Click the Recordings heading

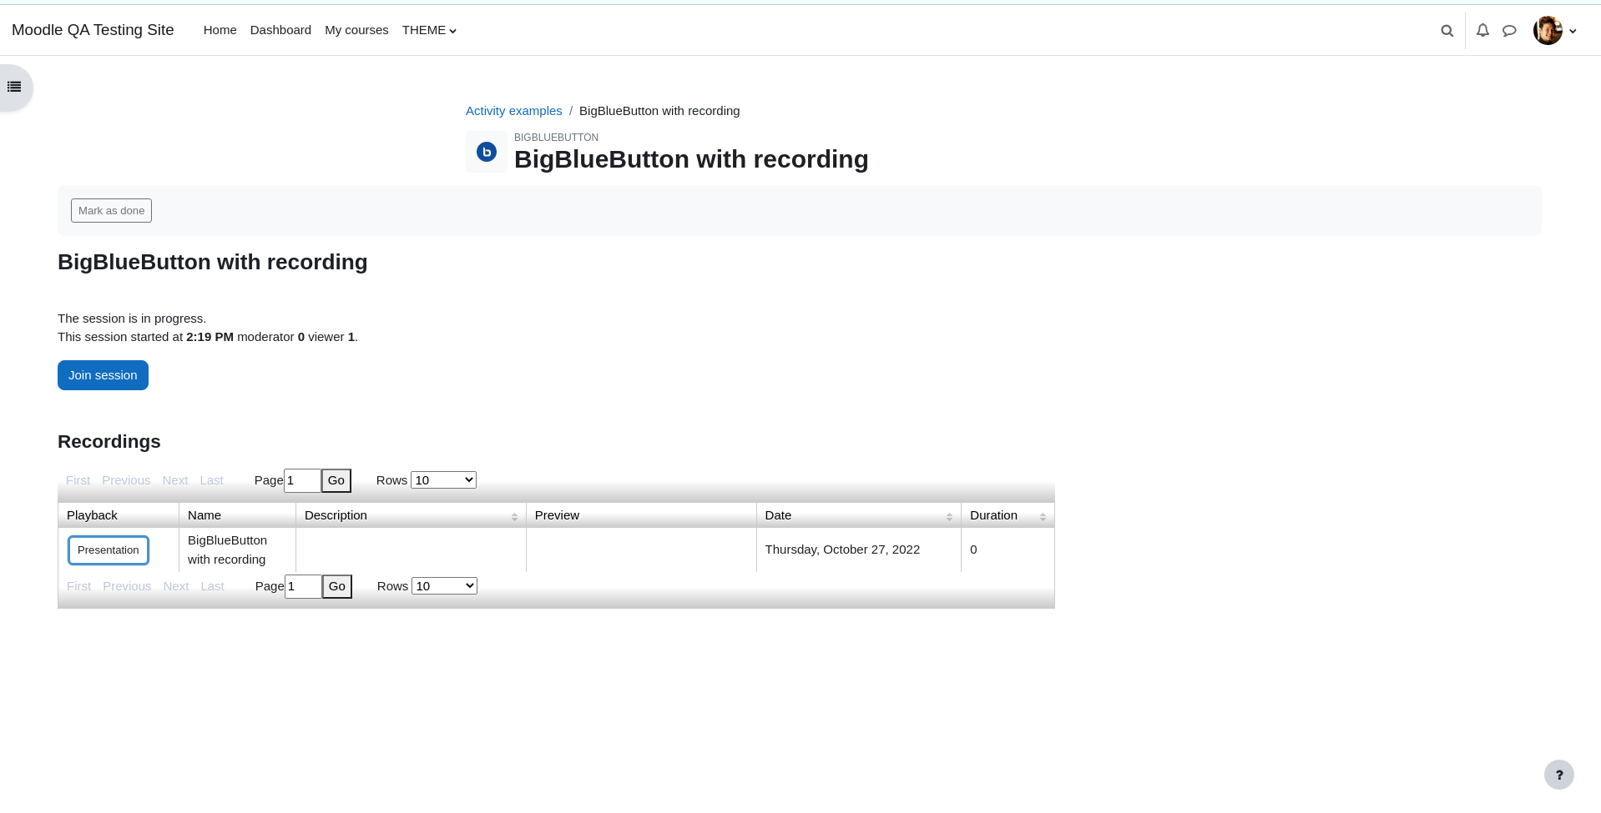point(109,442)
